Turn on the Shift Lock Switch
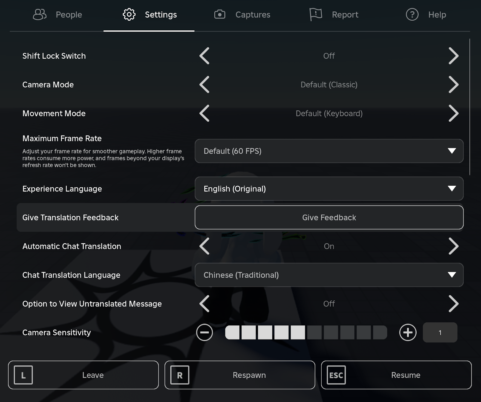Screen dimensions: 481x402 click(x=454, y=56)
